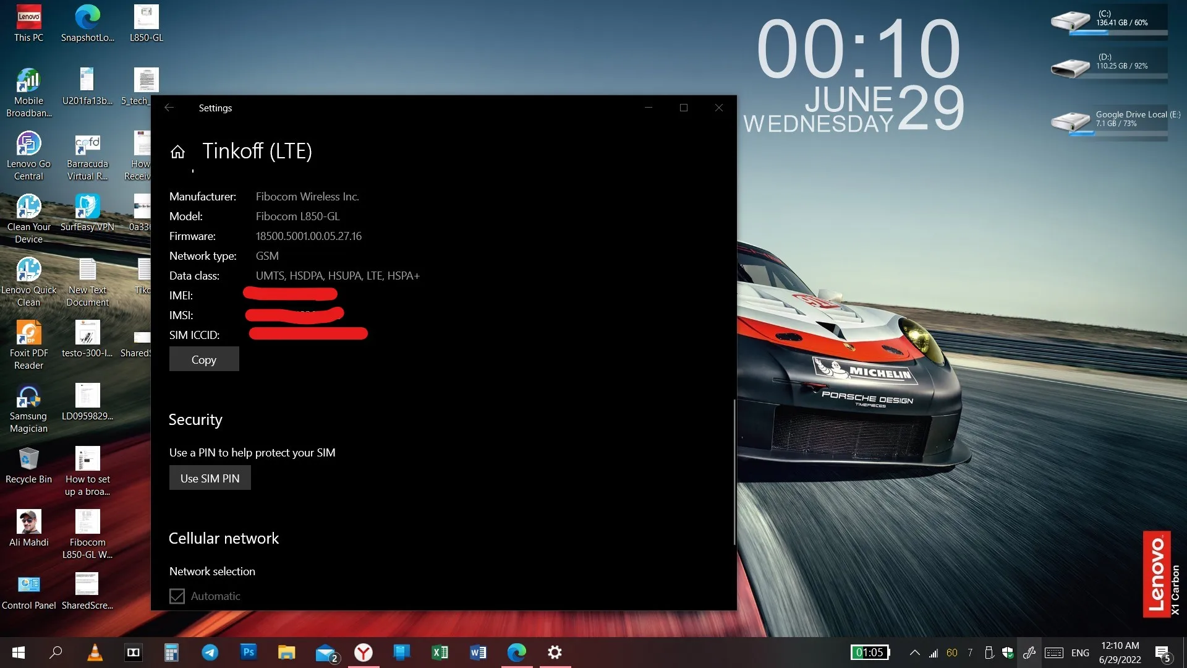Open Excel from the taskbar

coord(440,653)
